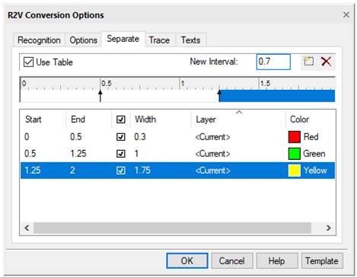Click the Template button
The width and height of the screenshot is (357, 278).
(322, 260)
